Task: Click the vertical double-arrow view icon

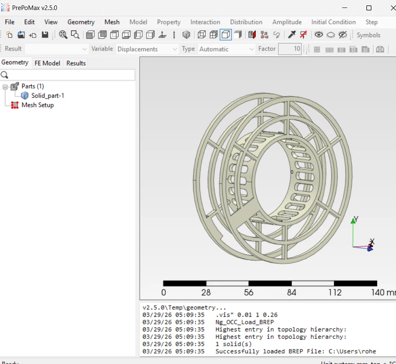Action: [174, 35]
